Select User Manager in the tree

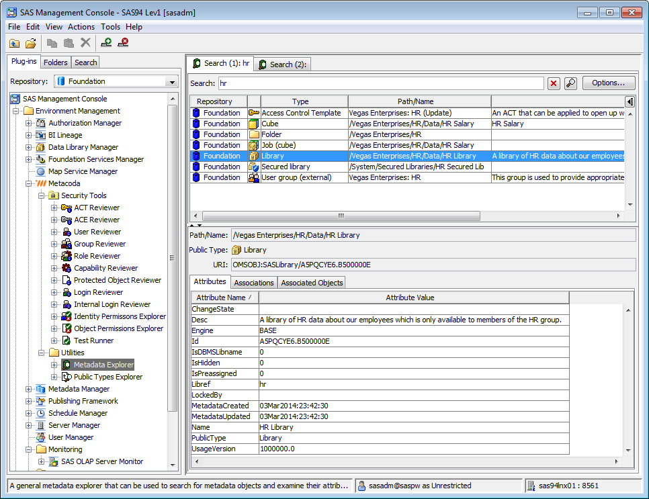pos(71,437)
